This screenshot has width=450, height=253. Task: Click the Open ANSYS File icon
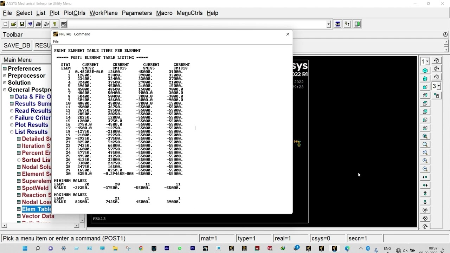click(x=14, y=24)
